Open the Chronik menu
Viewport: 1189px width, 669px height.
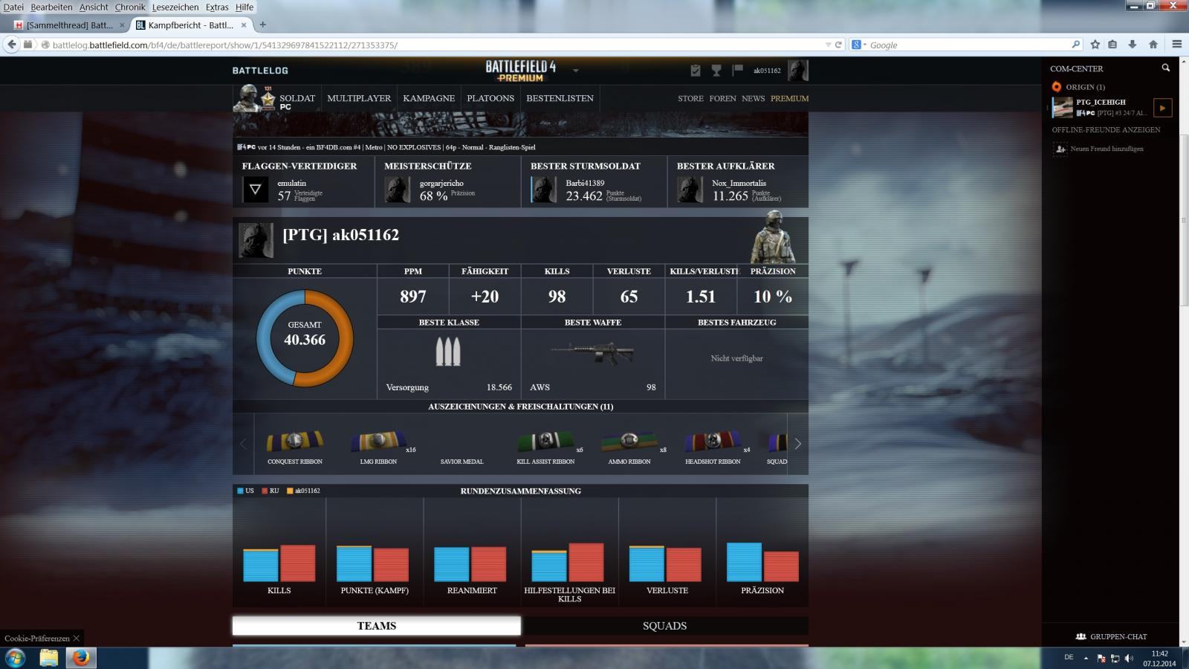click(x=130, y=7)
